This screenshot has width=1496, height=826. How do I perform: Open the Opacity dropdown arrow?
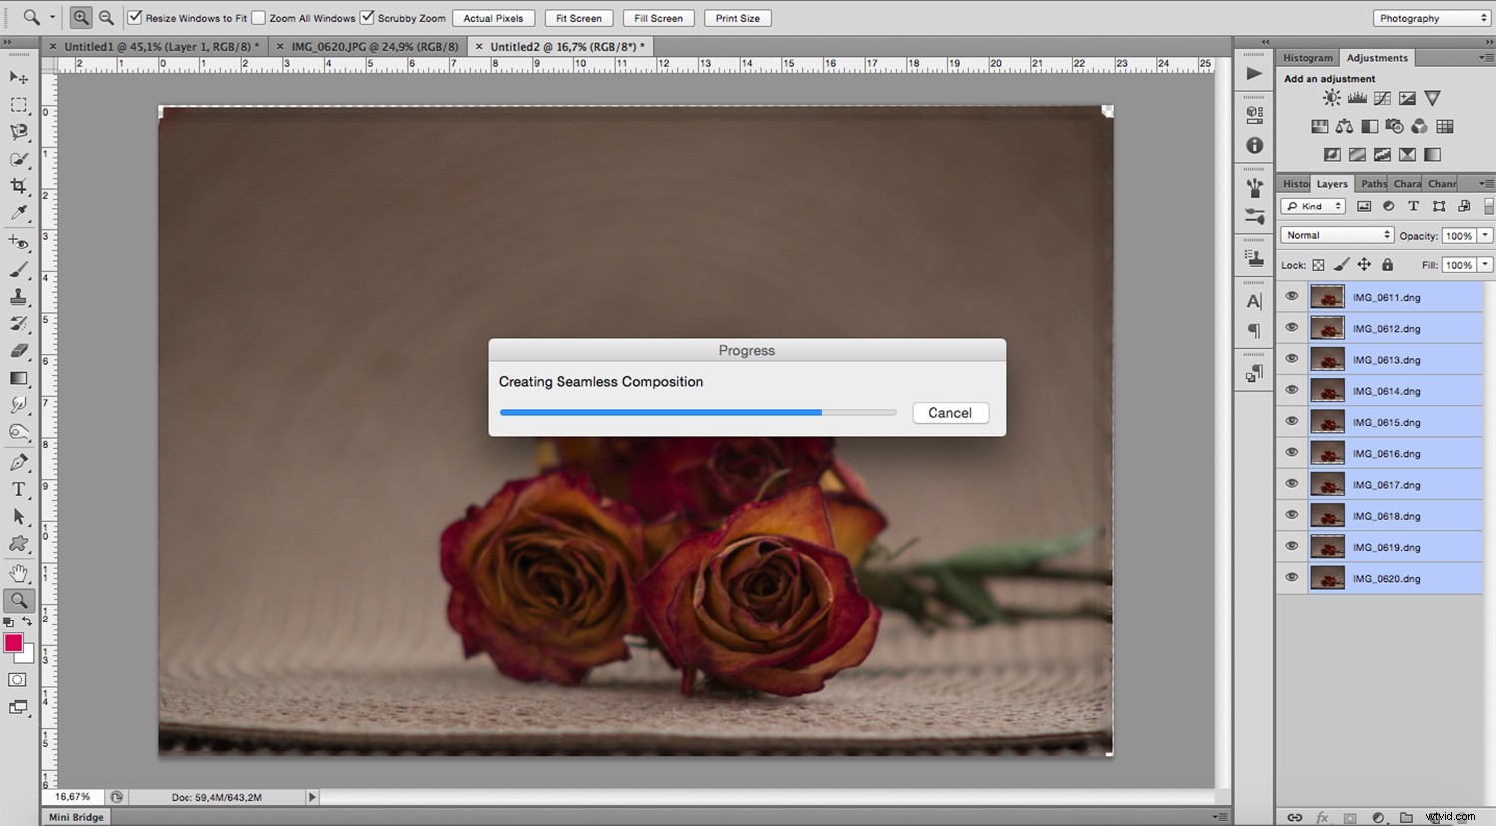(1483, 235)
